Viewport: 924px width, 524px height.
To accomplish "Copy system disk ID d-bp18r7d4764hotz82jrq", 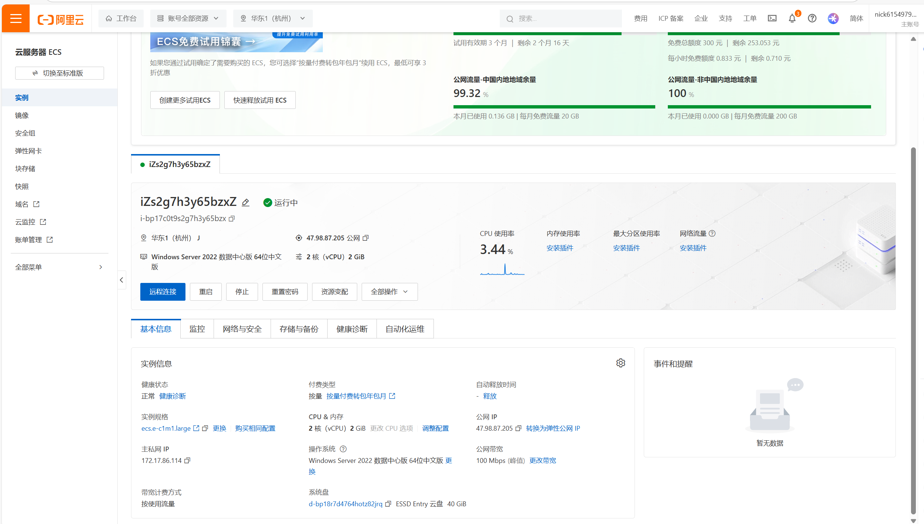I will (388, 504).
